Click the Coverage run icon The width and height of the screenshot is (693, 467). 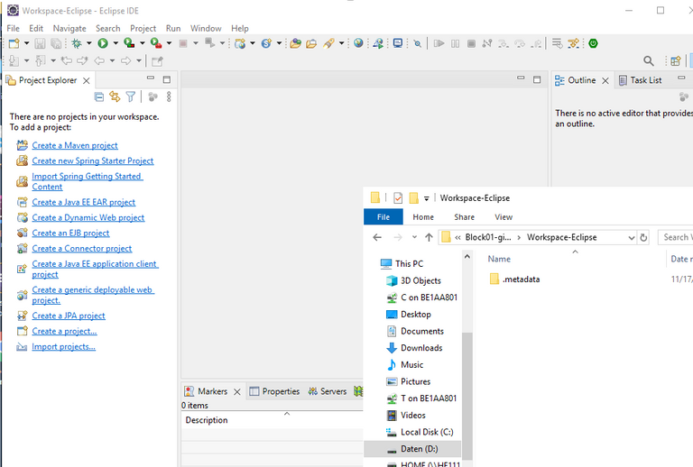point(129,43)
